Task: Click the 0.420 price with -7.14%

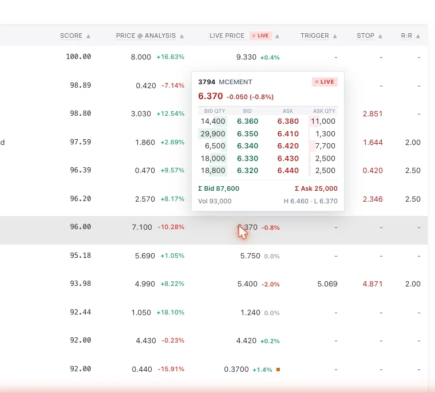Action: [145, 85]
